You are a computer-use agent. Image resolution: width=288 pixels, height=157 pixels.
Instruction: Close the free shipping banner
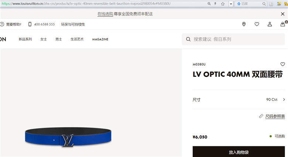point(283,14)
